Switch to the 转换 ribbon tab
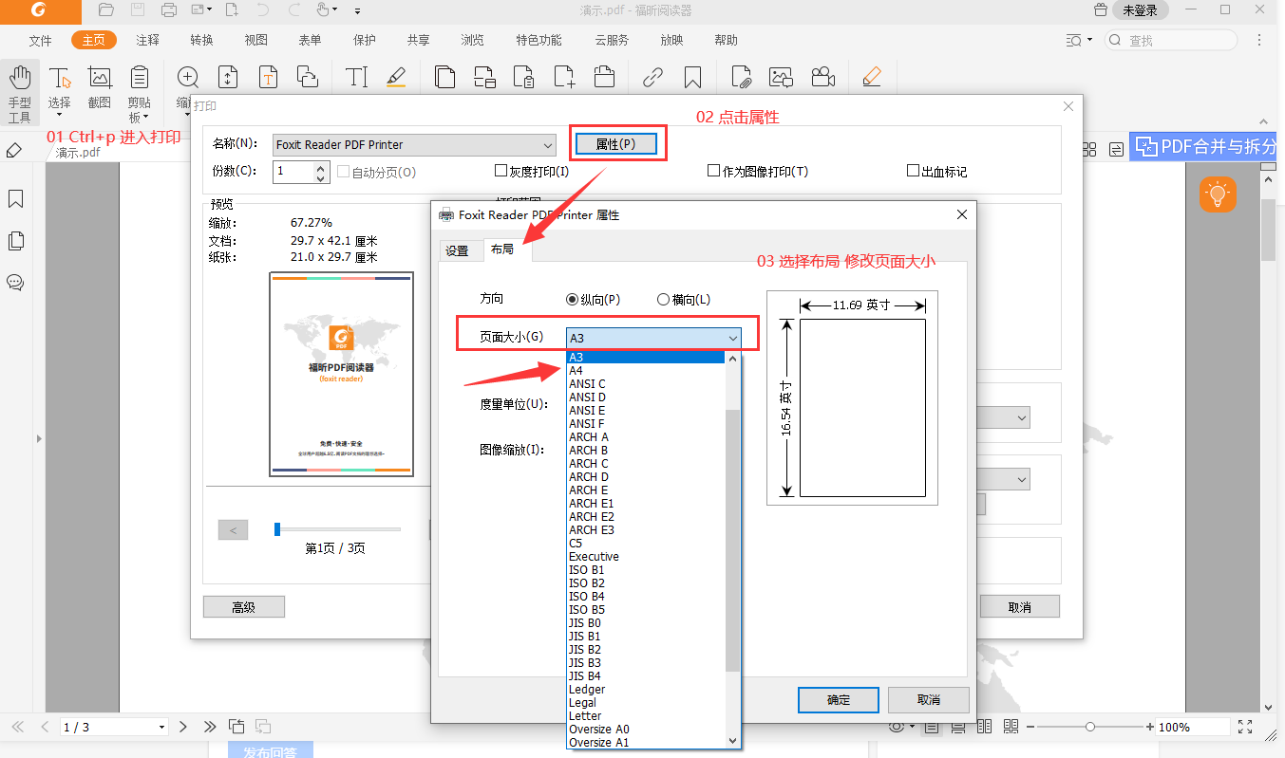 [201, 40]
